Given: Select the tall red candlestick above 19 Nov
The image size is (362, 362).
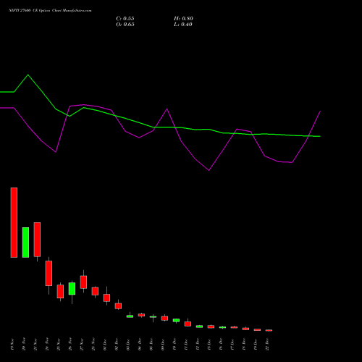Looking at the screenshot, I should click(x=14, y=222).
